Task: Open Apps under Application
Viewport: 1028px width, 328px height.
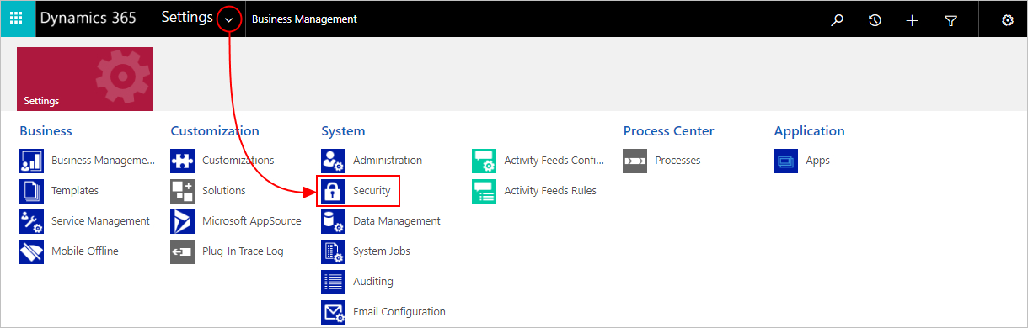Action: pos(817,161)
